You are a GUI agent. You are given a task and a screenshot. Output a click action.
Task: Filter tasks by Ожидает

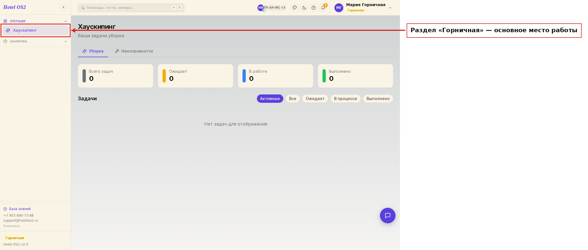tap(315, 99)
